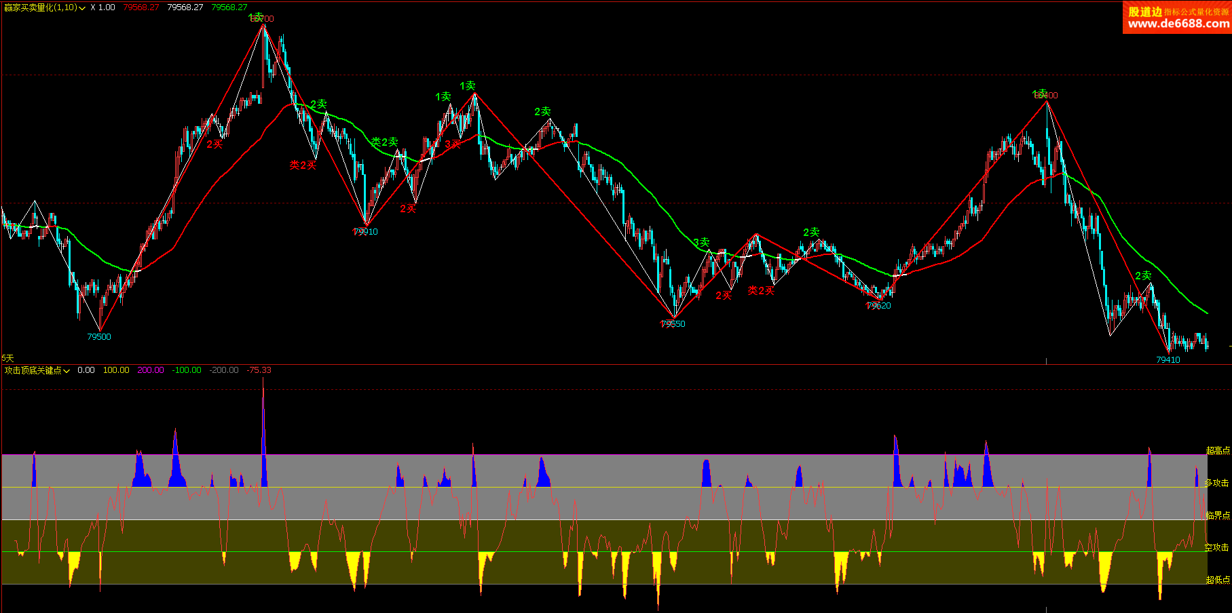Click the green -100.00 indicator value
The height and width of the screenshot is (613, 1232).
(186, 370)
